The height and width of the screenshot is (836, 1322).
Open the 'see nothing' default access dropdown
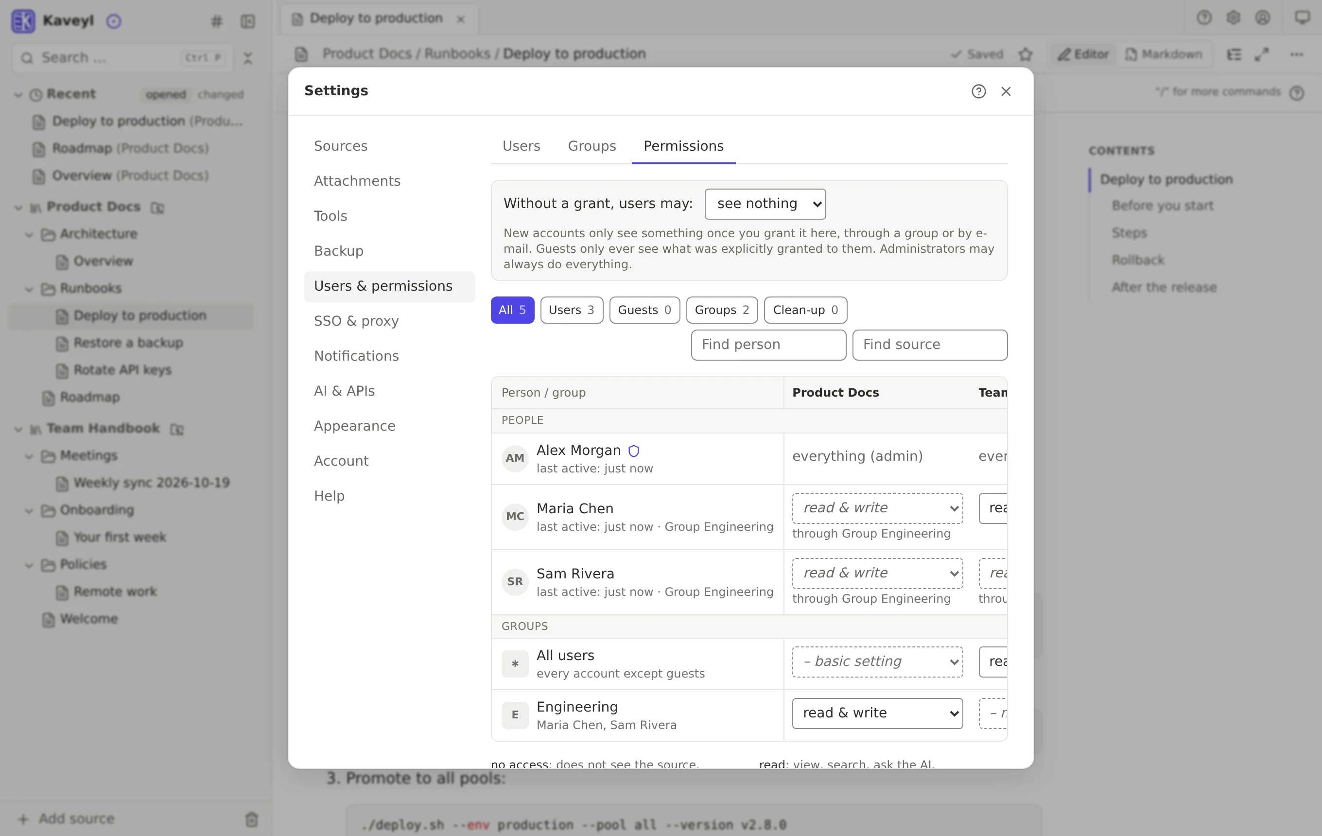point(765,204)
